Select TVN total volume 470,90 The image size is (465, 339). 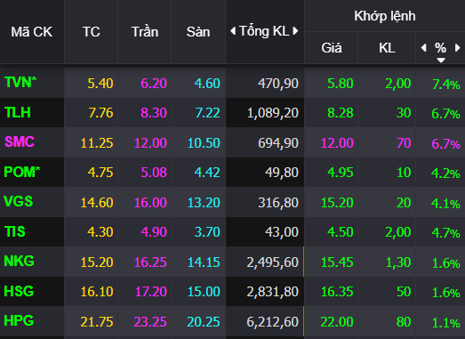tap(278, 84)
